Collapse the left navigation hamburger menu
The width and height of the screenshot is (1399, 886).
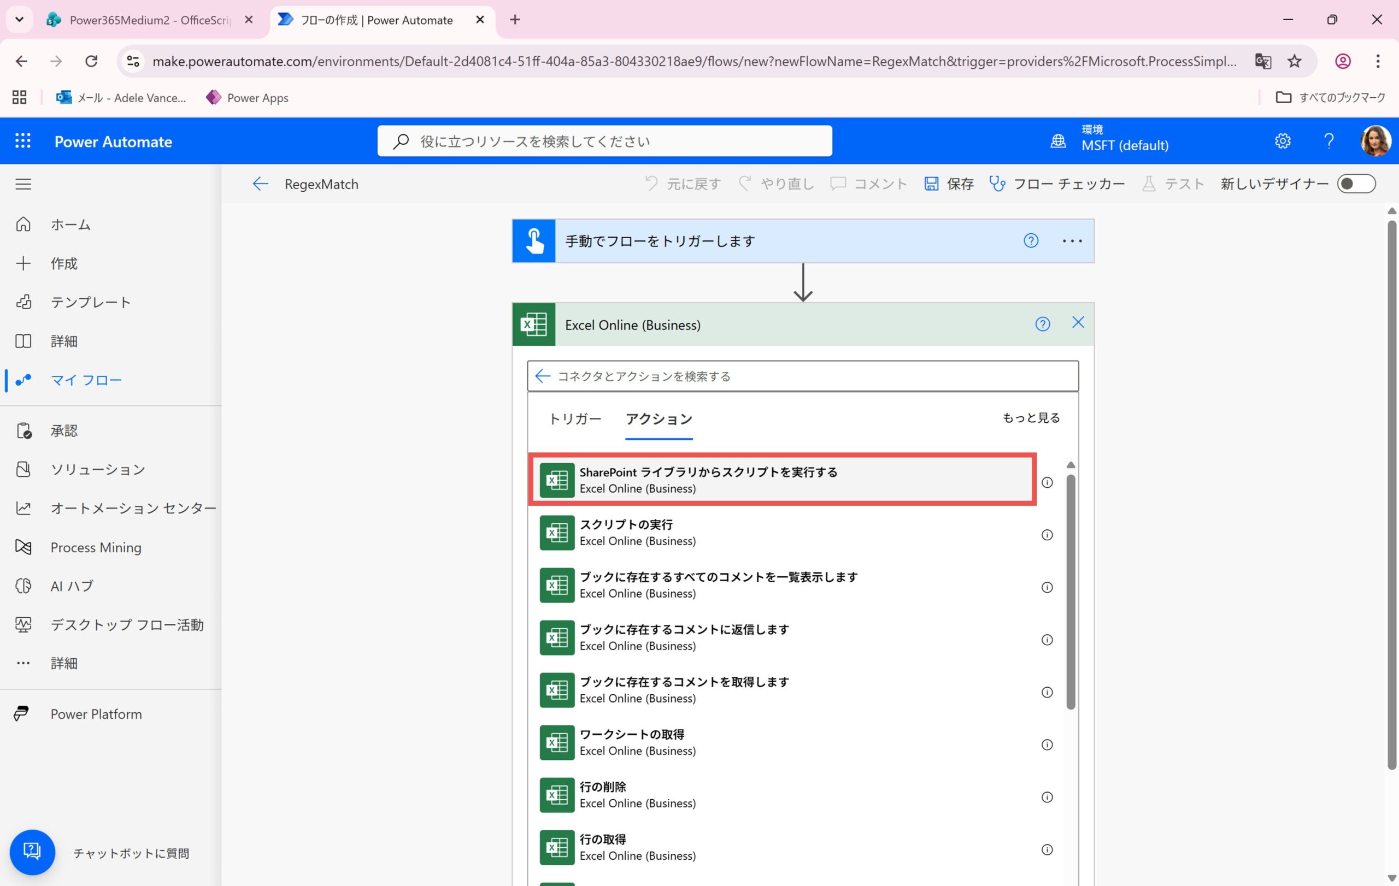click(23, 184)
